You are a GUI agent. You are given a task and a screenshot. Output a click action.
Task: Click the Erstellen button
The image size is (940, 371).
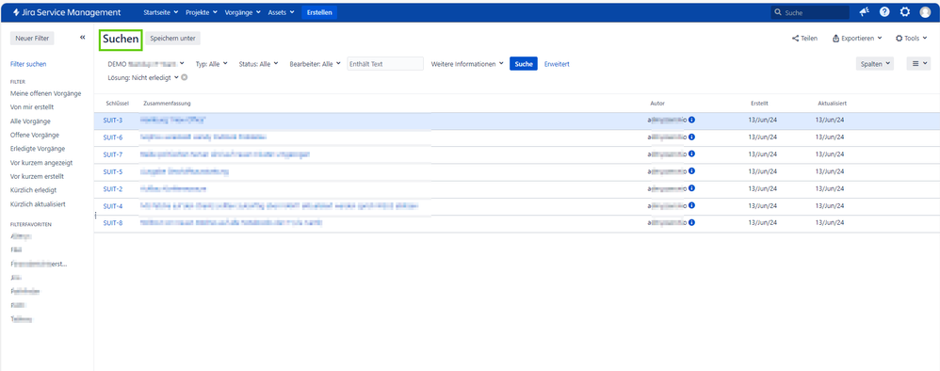tap(319, 12)
